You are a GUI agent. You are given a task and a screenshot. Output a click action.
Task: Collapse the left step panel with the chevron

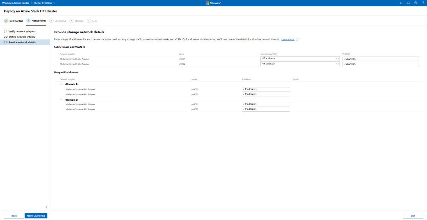click(x=46, y=207)
